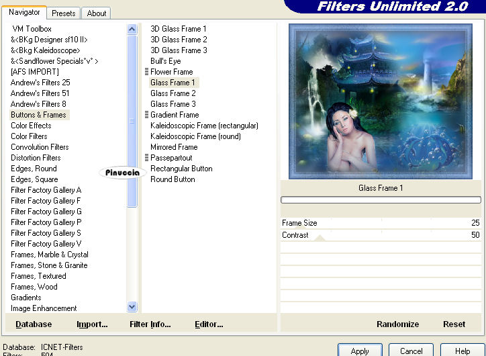Screen dimensions: 486x356
Task: Randomize the filter settings
Action: [397, 324]
